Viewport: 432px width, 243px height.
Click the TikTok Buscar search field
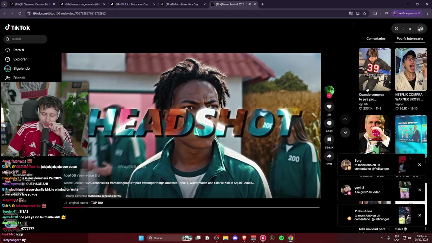pos(26,39)
